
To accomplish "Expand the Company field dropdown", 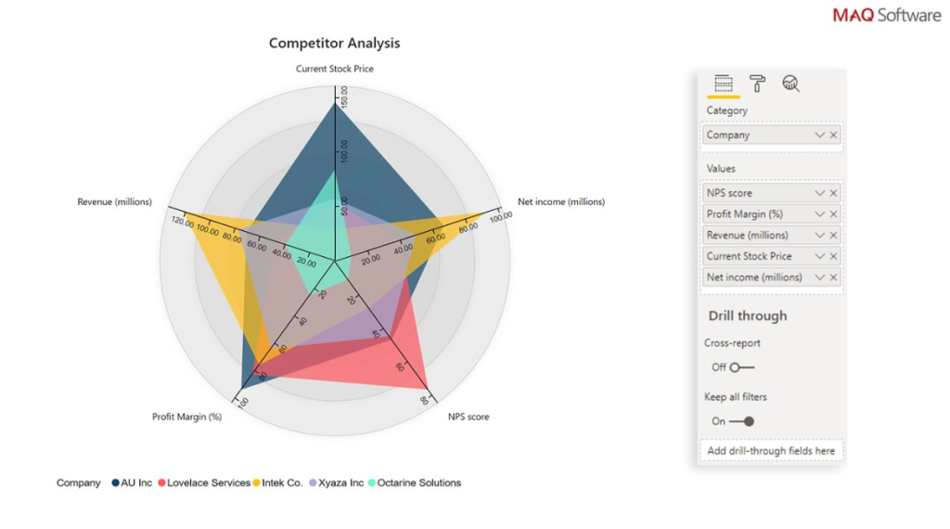I will (x=819, y=135).
